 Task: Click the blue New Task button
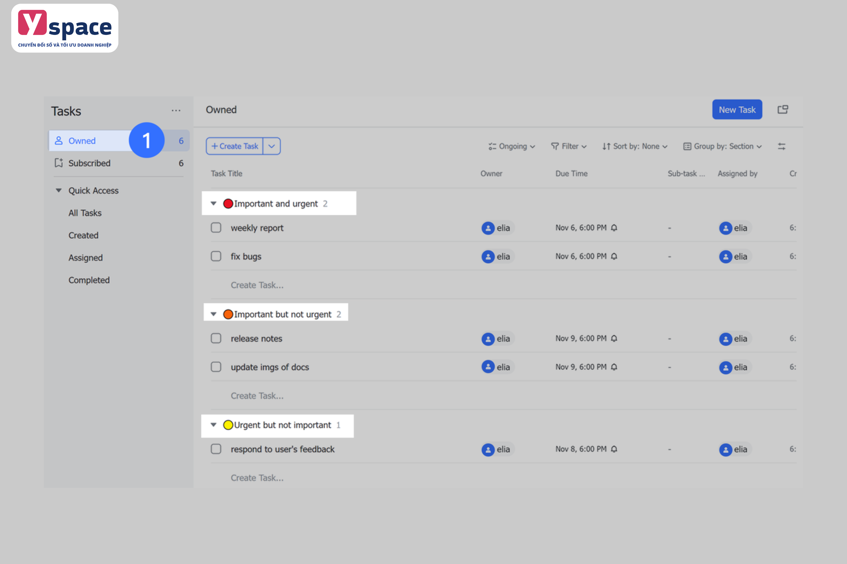click(737, 109)
